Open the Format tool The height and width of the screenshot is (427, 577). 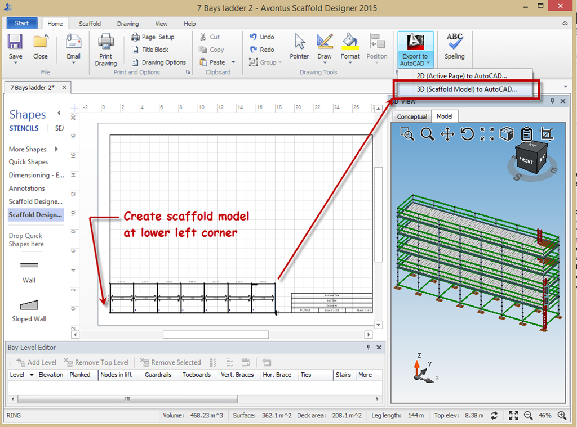coord(350,48)
